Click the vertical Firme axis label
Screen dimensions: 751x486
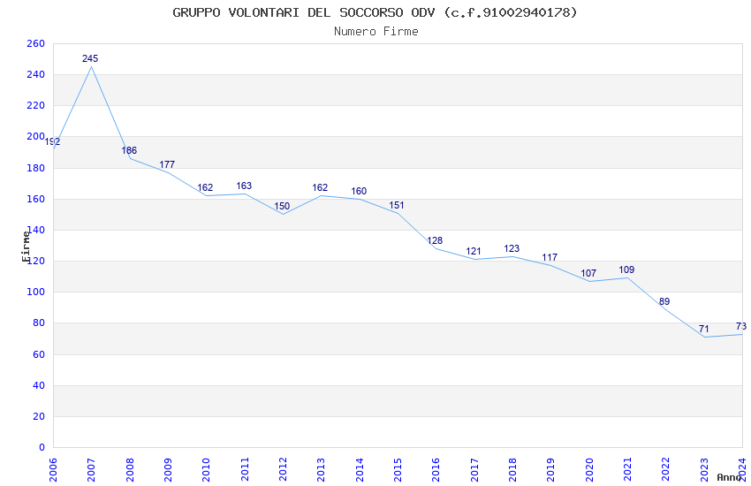(26, 247)
